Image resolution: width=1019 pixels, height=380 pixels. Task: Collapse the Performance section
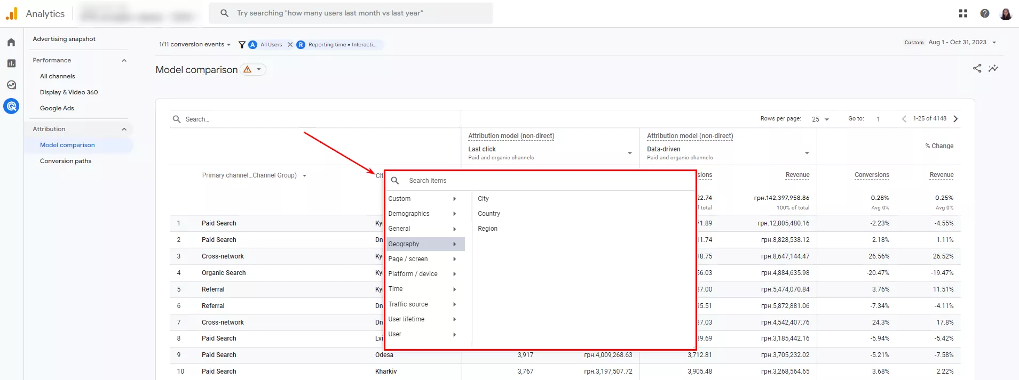click(x=124, y=60)
